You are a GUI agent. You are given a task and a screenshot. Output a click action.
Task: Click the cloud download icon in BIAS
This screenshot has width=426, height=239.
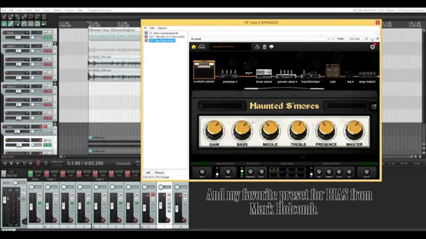272,47
